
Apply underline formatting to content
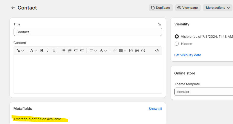(54, 51)
